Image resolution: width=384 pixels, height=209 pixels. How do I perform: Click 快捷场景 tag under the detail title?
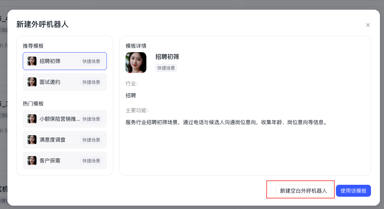(166, 68)
